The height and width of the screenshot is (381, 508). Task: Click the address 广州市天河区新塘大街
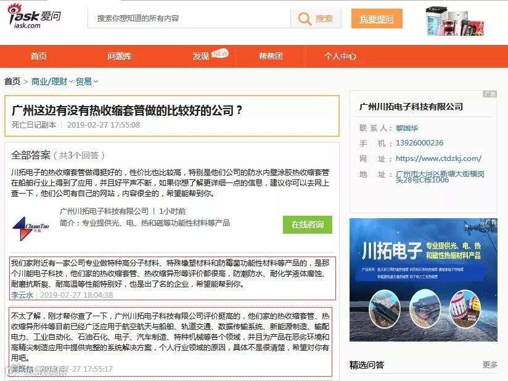pos(440,177)
